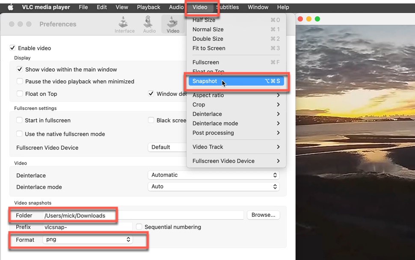Click the sunset video frame

point(355,141)
